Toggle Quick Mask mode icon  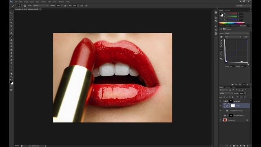tap(11, 87)
